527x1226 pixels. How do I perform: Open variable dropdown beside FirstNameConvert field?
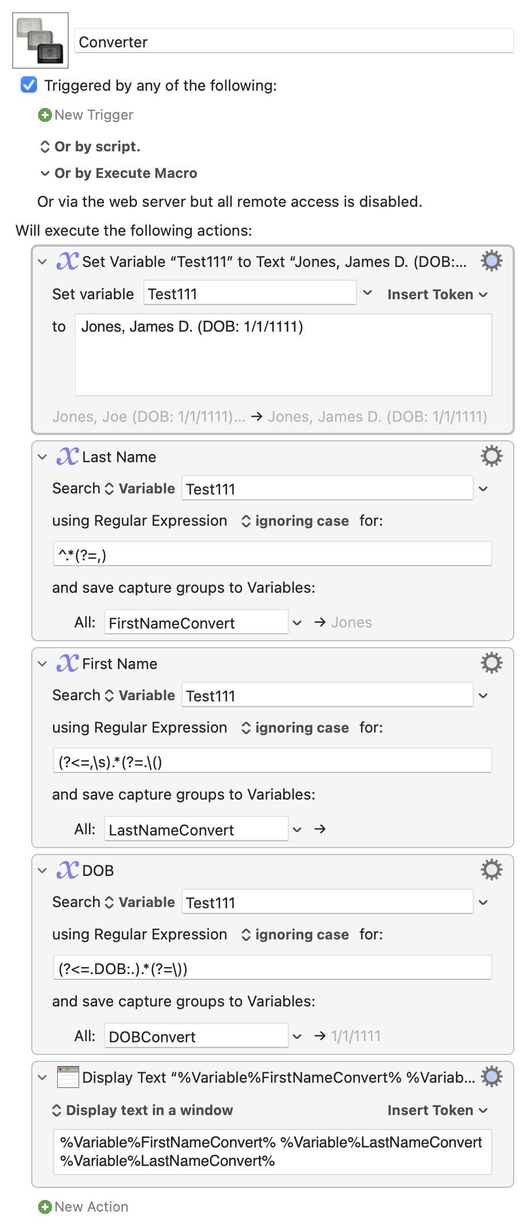(297, 623)
